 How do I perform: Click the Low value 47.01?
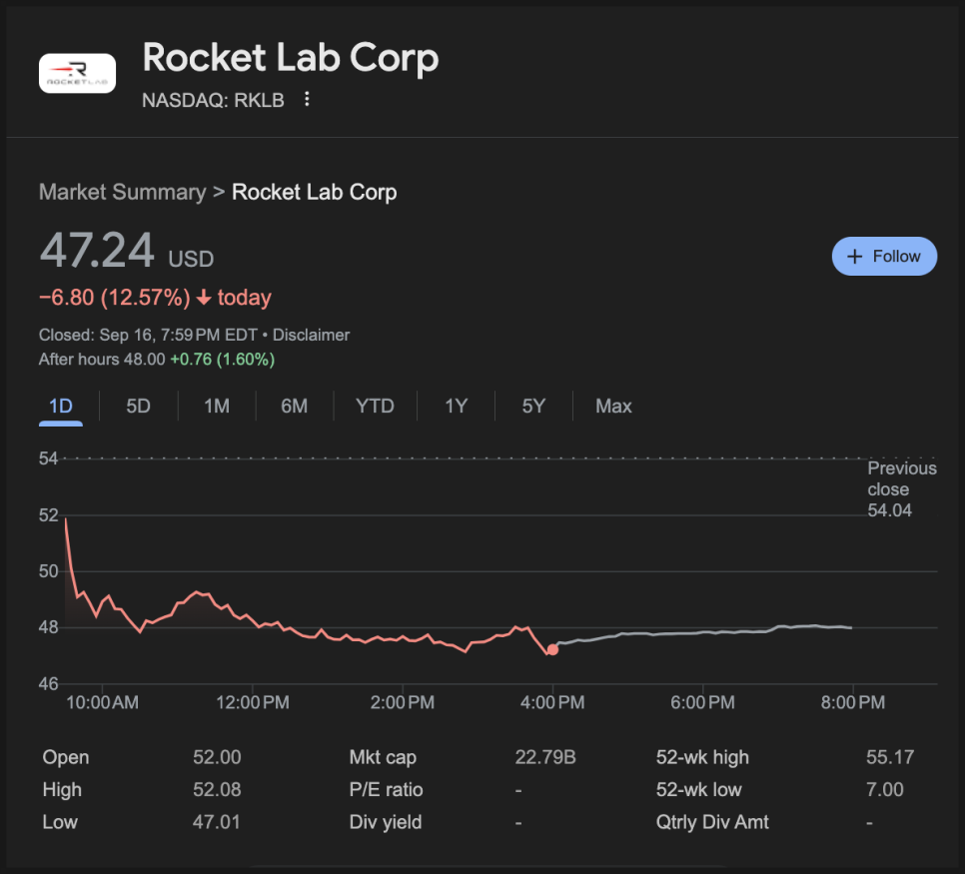point(216,822)
